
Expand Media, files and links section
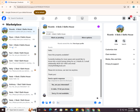tap(120, 59)
